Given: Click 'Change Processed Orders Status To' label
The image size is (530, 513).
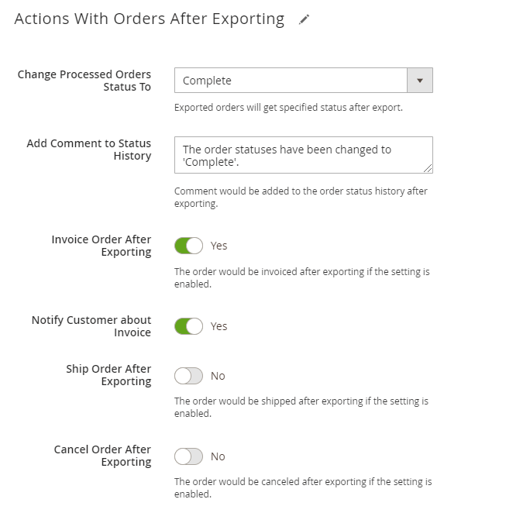Looking at the screenshot, I should [x=84, y=81].
